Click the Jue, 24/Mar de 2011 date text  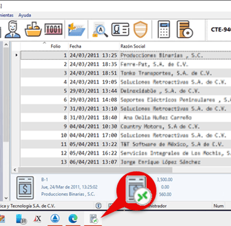69,187
